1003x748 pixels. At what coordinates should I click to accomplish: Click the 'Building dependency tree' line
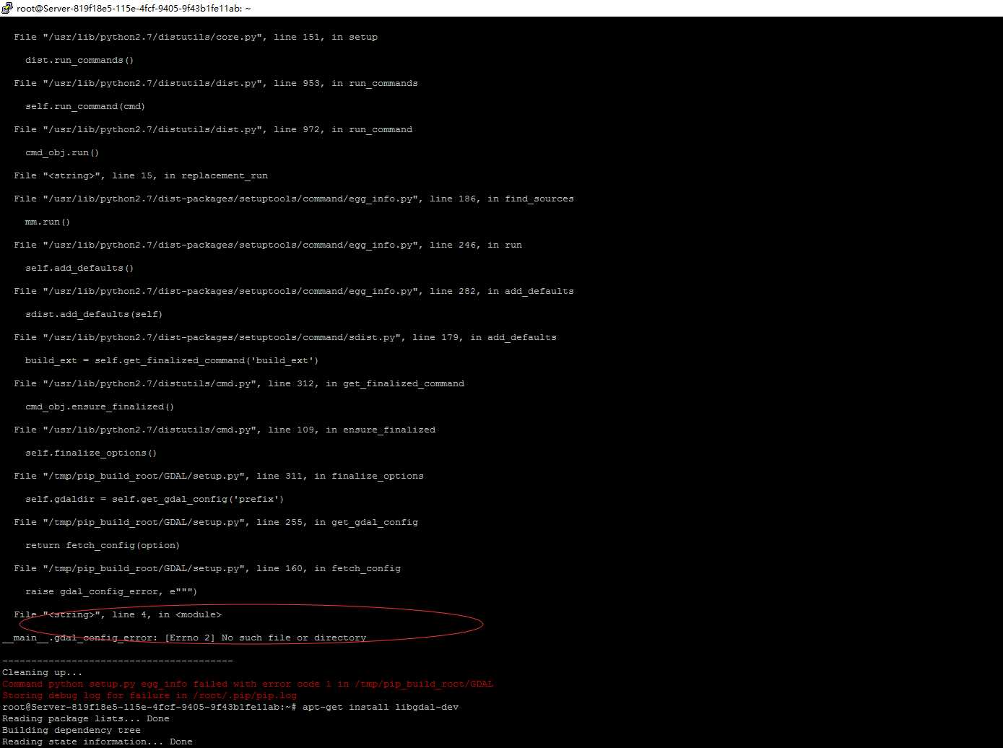coord(71,730)
